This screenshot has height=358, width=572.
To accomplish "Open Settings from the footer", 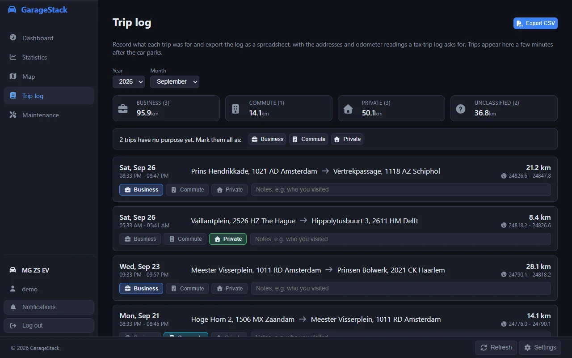I will [x=540, y=348].
